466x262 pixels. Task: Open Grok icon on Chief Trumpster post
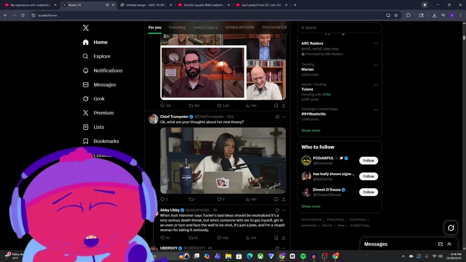click(x=277, y=117)
